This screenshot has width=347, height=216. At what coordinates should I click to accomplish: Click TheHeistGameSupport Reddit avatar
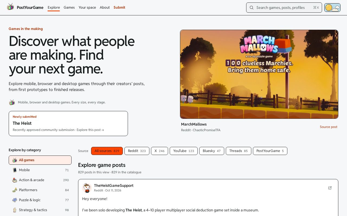tap(87, 188)
